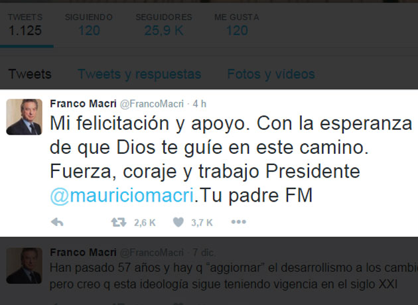Open the Seguidores 25,9 K list
Image resolution: width=418 pixels, height=305 pixels.
[164, 26]
